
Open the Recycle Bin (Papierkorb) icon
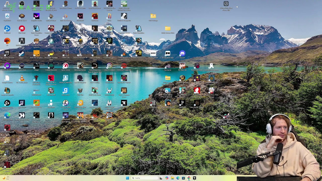pyautogui.click(x=7, y=16)
